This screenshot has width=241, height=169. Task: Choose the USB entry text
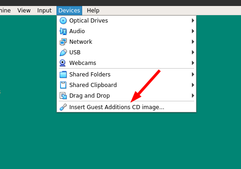point(75,52)
